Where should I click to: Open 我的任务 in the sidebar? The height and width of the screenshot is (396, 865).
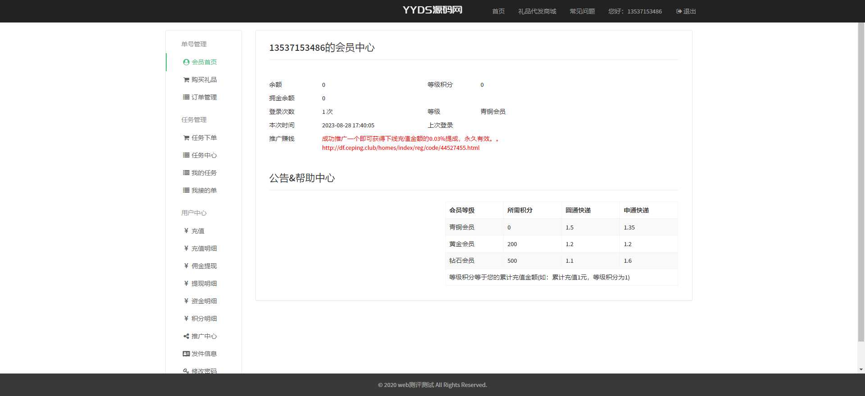tap(204, 173)
